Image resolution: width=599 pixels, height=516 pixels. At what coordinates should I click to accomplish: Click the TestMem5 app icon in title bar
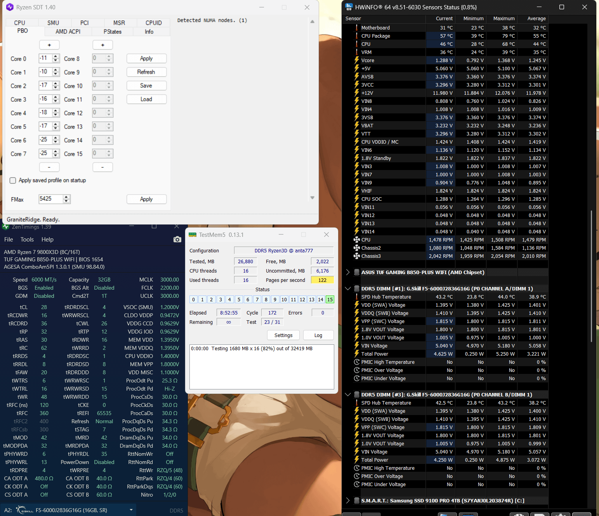193,235
